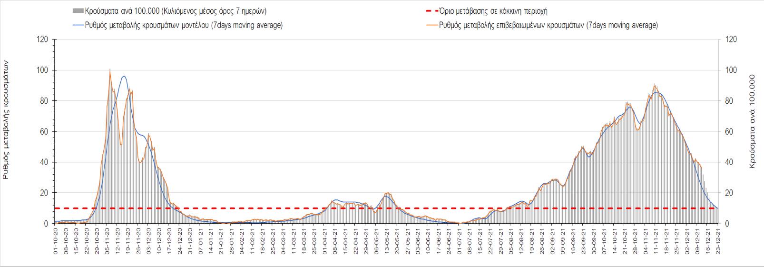This screenshot has height=267, width=764.
Task: Select the 11-11-21 date tick label
Action: (656, 243)
